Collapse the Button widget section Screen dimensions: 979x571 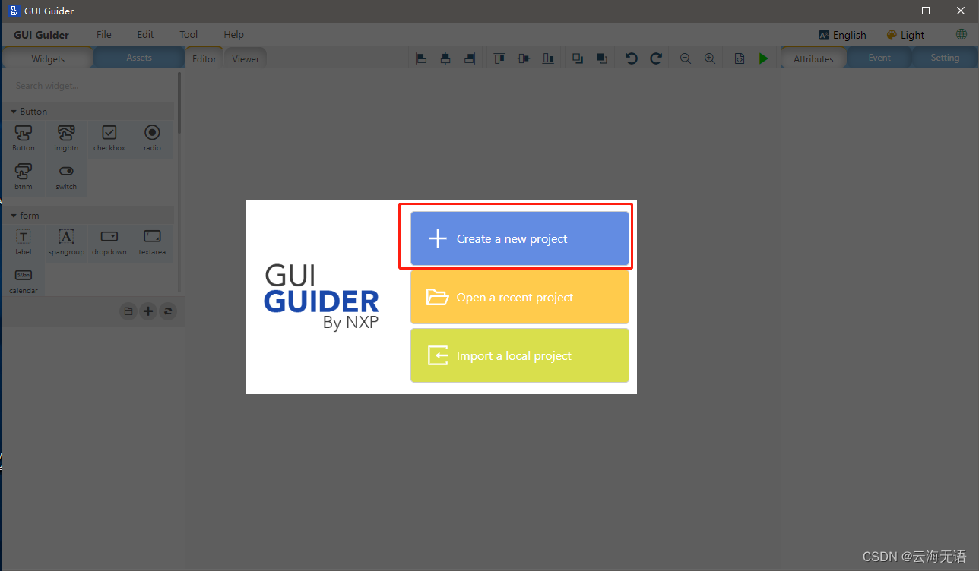coord(13,111)
